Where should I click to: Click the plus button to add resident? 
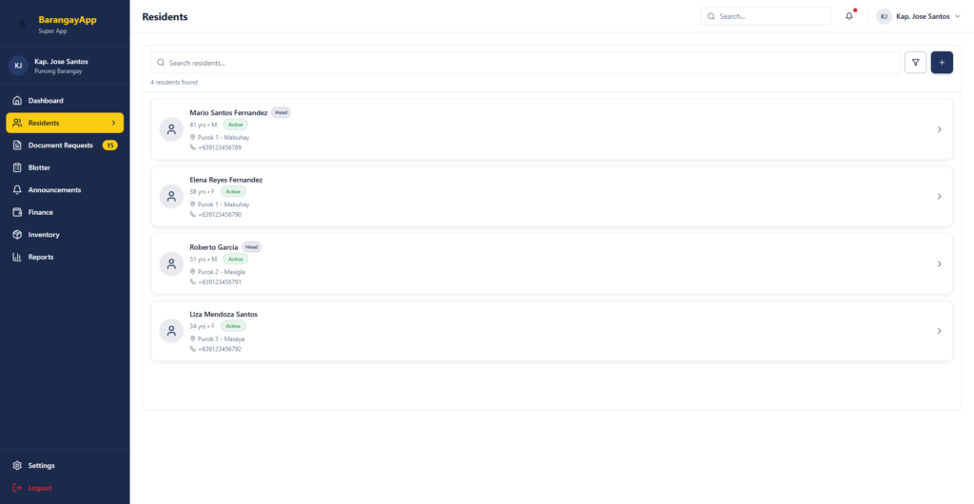point(942,62)
